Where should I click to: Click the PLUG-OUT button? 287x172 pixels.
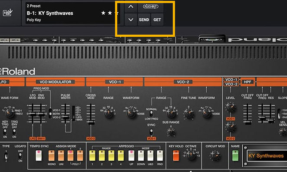coord(151,6)
